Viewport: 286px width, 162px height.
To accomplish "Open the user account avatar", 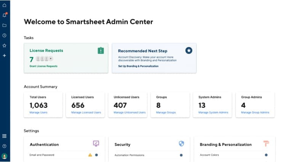I will [4, 156].
